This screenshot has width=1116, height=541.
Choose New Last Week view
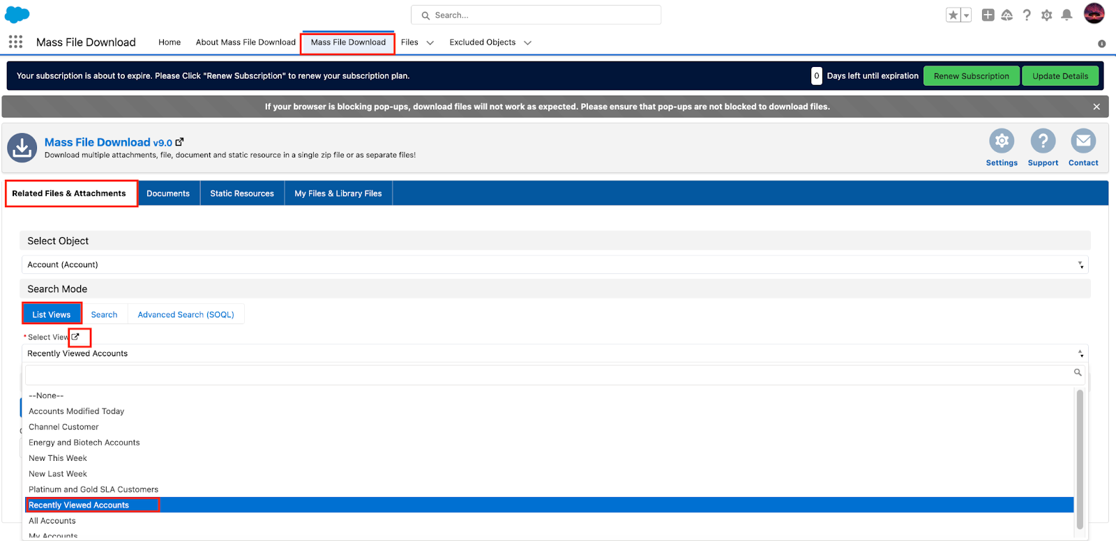(x=550, y=474)
